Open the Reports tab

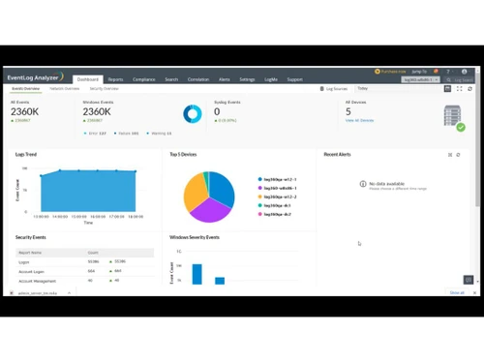pyautogui.click(x=115, y=79)
